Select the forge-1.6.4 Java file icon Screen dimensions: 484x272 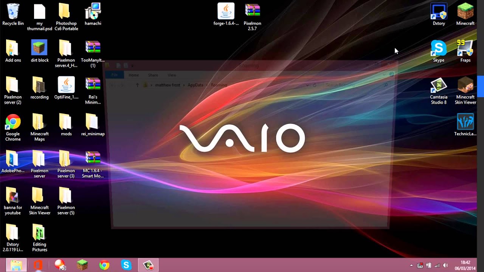click(x=226, y=15)
